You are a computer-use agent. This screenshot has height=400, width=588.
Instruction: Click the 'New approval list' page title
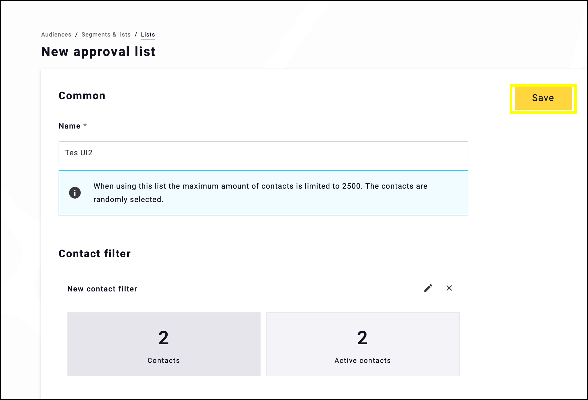click(x=98, y=52)
